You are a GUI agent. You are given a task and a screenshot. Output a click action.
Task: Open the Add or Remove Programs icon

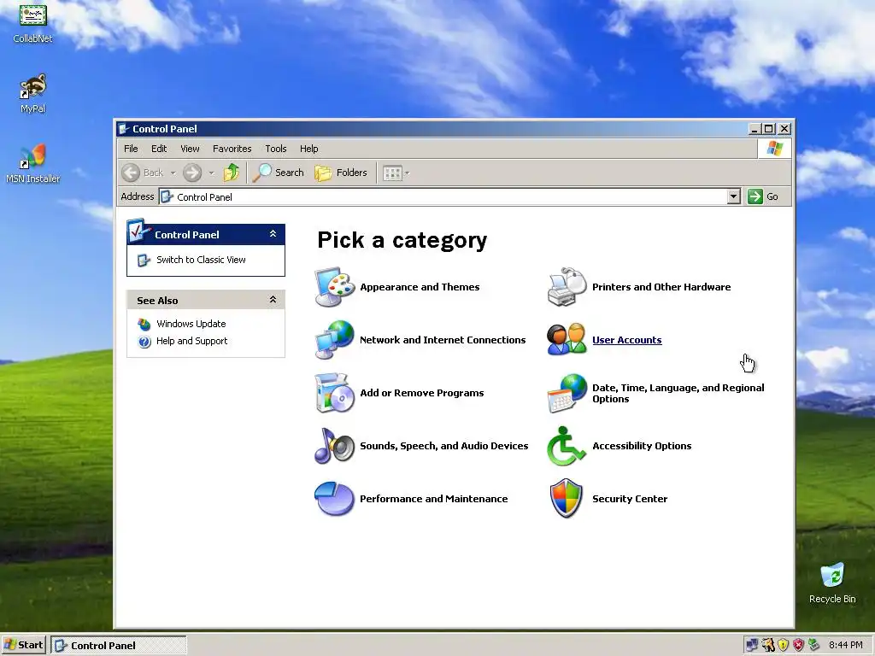(334, 393)
